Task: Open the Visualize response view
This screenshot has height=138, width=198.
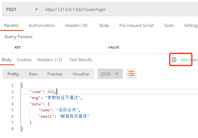Action: [81, 74]
